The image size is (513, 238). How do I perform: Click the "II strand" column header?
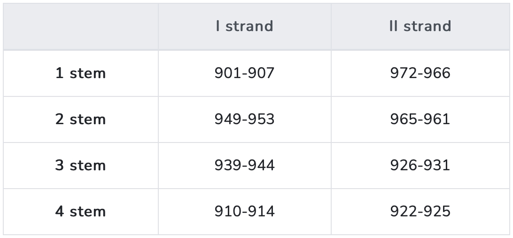pyautogui.click(x=420, y=26)
